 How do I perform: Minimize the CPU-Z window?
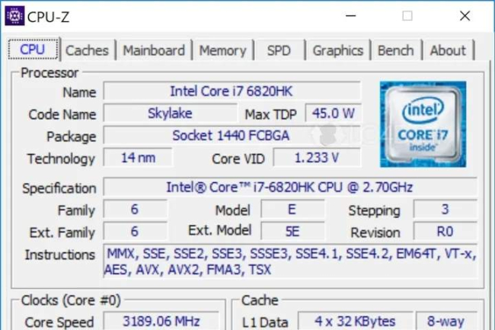click(x=351, y=15)
